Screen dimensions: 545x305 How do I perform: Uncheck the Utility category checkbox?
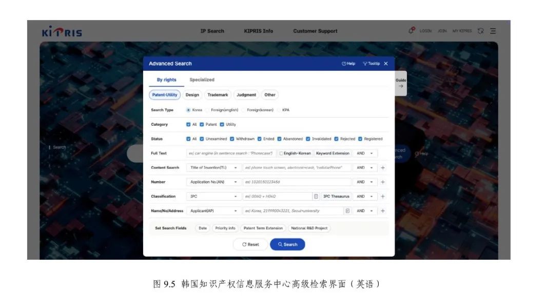pos(222,124)
